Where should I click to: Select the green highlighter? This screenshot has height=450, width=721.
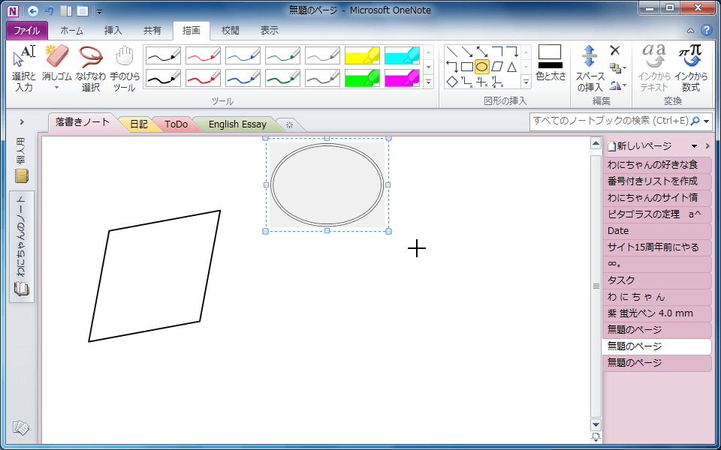point(362,78)
